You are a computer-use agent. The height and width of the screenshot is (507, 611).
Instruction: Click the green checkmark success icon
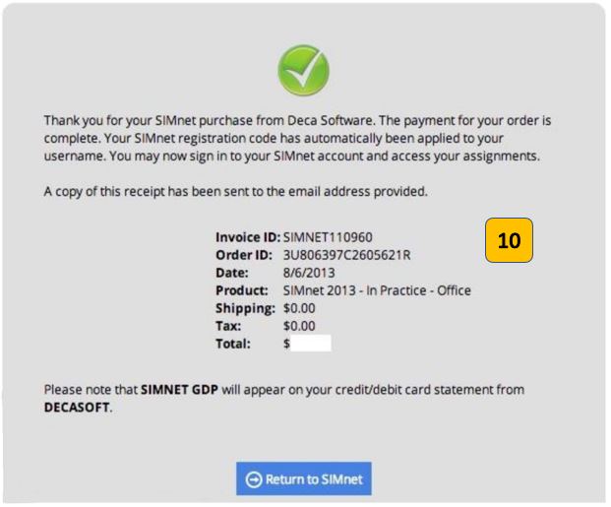click(304, 70)
